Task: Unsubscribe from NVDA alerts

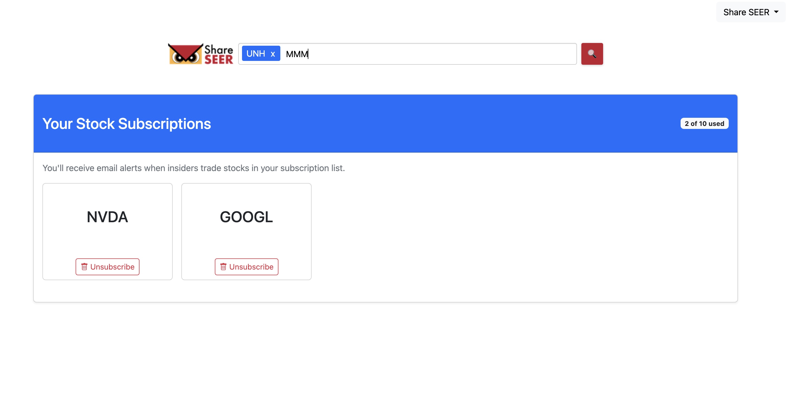Action: pyautogui.click(x=107, y=267)
